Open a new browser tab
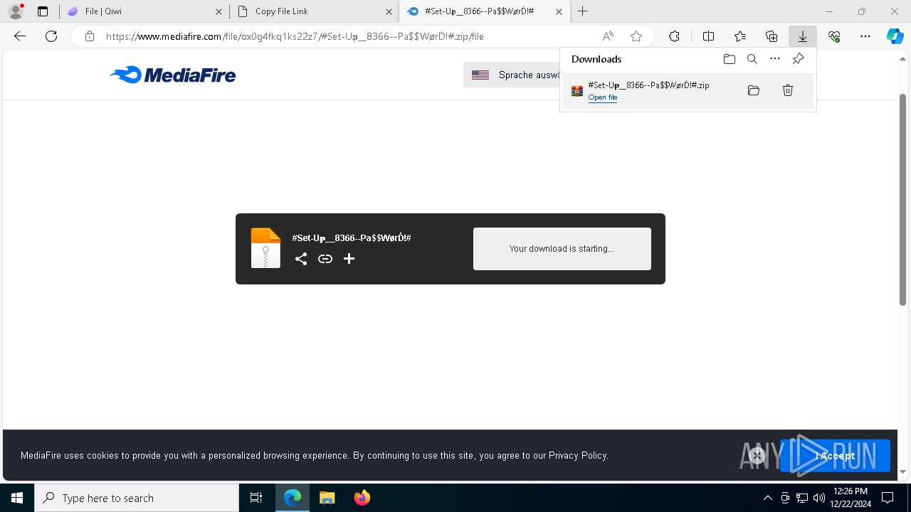911x512 pixels. pos(583,11)
